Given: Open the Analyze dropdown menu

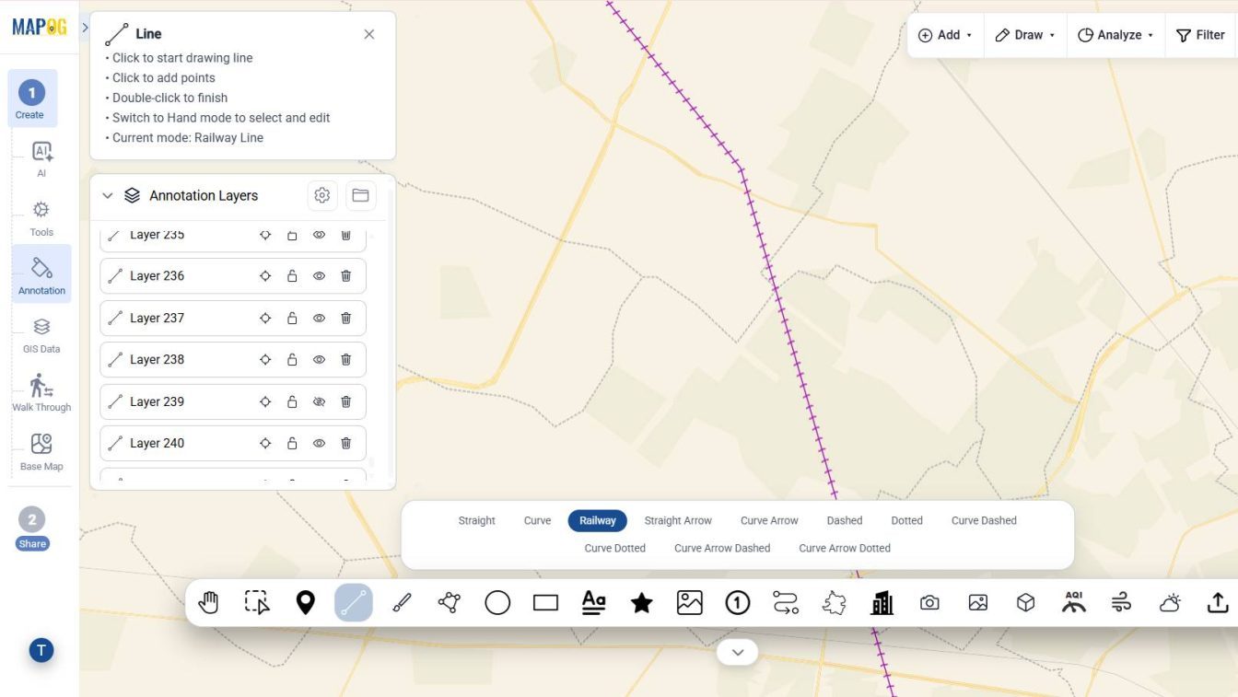Looking at the screenshot, I should [1115, 35].
